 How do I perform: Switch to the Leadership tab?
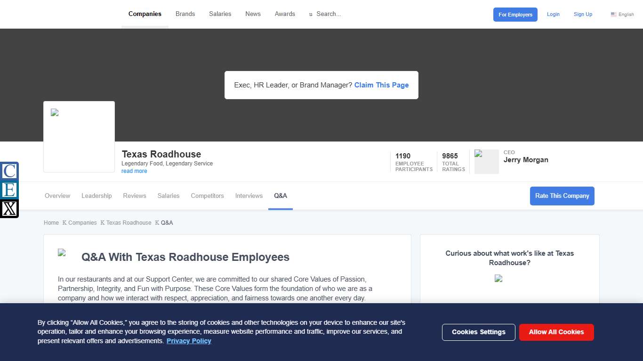pos(96,196)
